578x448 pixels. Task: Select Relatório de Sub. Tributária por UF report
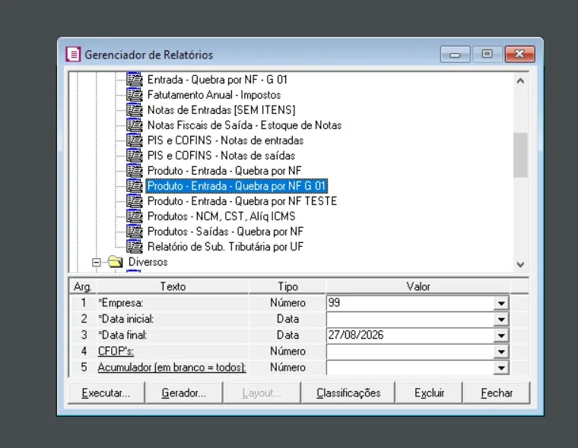tap(225, 247)
